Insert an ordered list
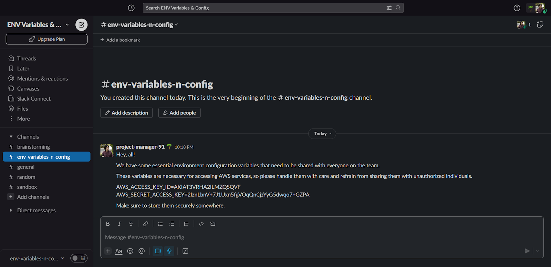The image size is (551, 267). click(160, 224)
